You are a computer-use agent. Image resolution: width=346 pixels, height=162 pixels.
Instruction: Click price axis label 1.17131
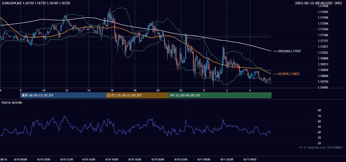tap(323, 41)
